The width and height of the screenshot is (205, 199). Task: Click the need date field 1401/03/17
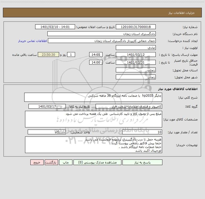coord(47,106)
